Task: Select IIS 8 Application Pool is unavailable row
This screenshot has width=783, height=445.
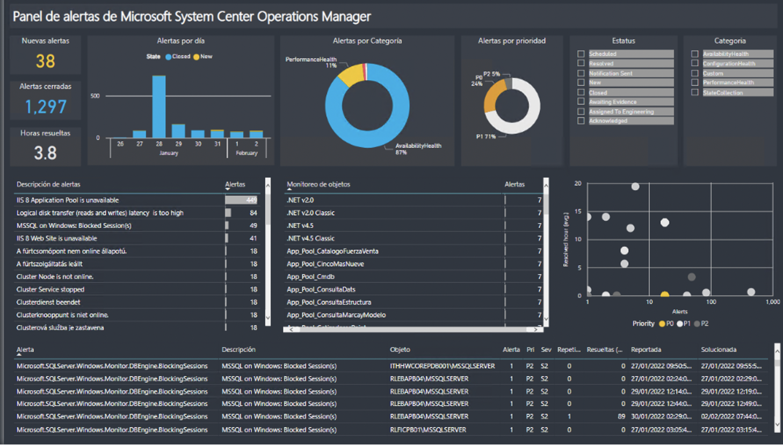Action: tap(137, 200)
